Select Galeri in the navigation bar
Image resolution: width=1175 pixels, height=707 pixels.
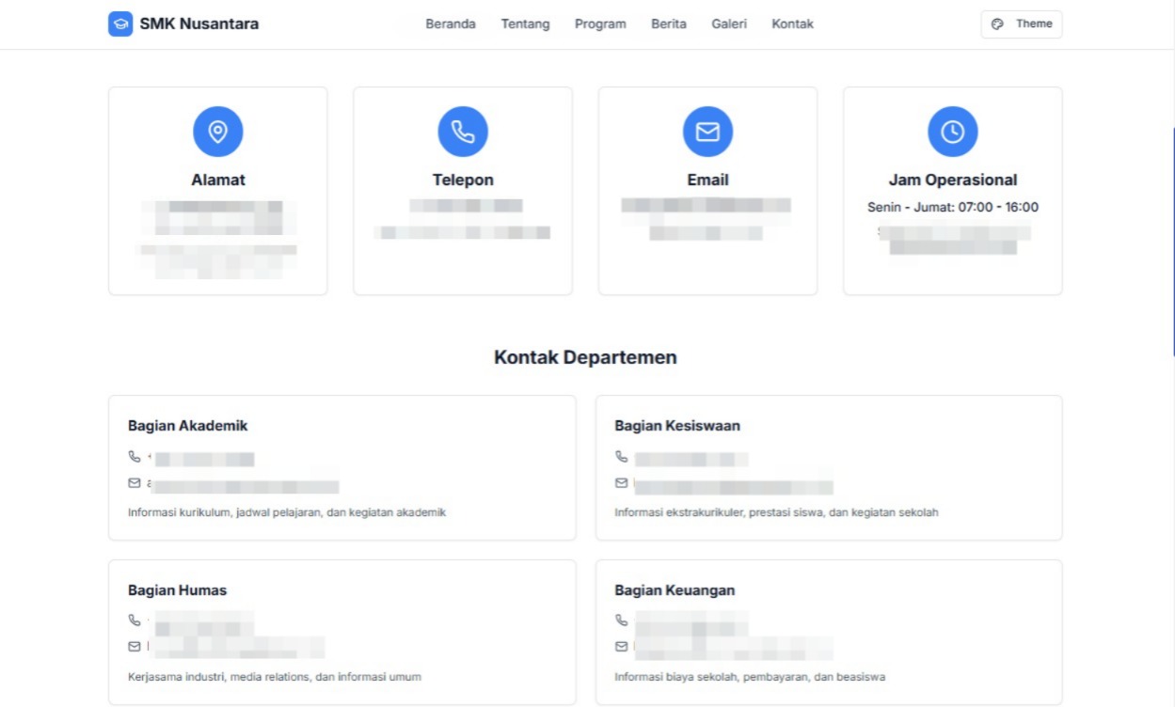click(x=729, y=24)
